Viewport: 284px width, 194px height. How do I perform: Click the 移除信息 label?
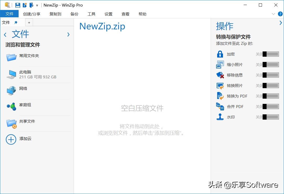(x=235, y=75)
